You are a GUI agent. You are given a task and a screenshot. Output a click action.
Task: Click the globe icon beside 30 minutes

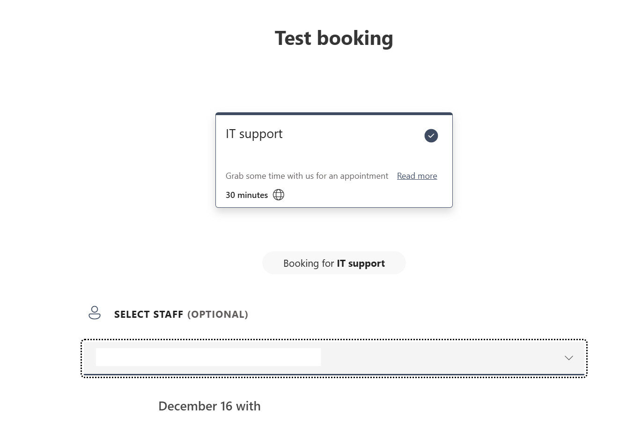pos(279,195)
